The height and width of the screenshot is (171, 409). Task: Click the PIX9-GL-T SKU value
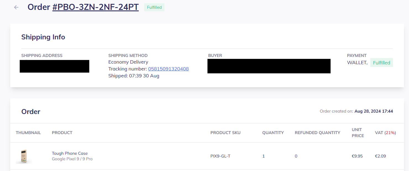pyautogui.click(x=220, y=156)
